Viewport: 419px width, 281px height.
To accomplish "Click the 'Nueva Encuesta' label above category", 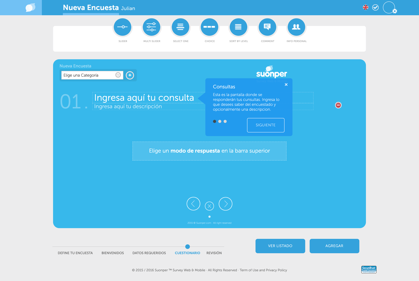I will pos(75,66).
